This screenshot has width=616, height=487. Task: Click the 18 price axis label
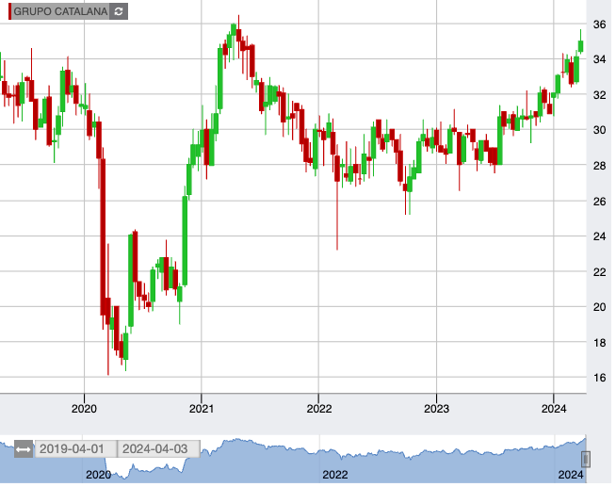point(599,343)
